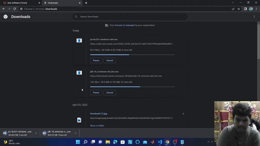The image size is (260, 146).
Task: Open the Downloads page more actions menu
Action: click(x=254, y=17)
